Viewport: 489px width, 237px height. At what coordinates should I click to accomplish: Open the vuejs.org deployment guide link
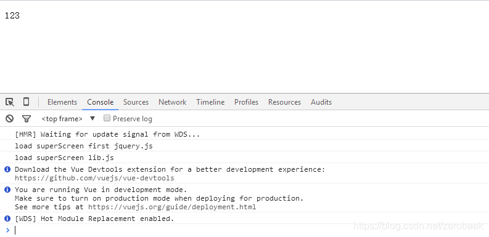[172, 207]
